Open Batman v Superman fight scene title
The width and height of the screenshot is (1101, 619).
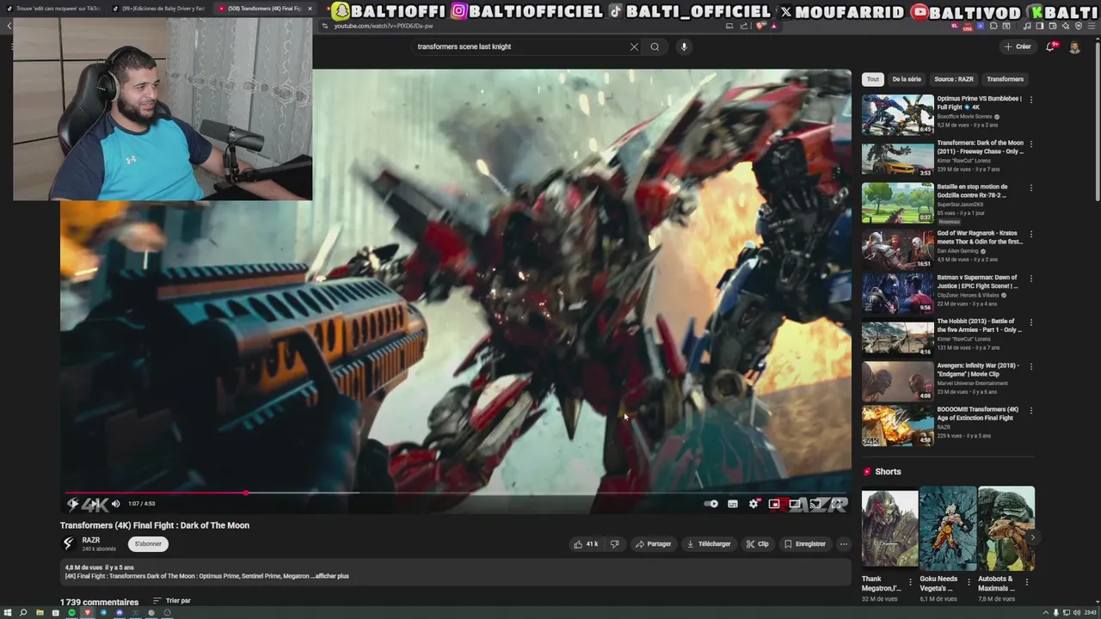click(977, 282)
